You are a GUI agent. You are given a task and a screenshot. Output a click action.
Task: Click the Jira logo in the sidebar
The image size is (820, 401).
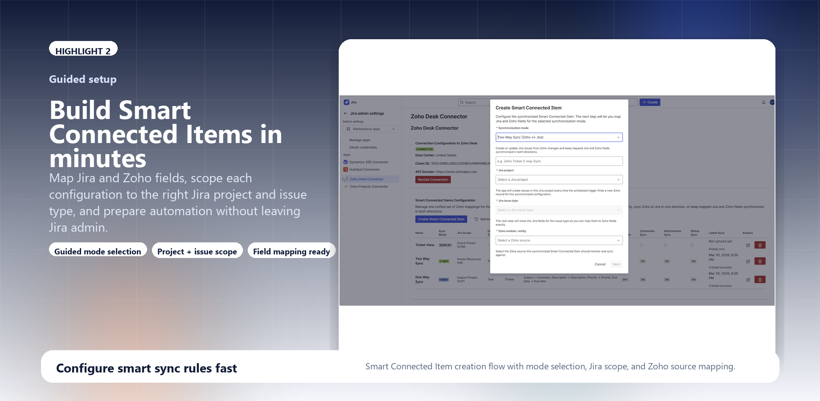click(347, 102)
